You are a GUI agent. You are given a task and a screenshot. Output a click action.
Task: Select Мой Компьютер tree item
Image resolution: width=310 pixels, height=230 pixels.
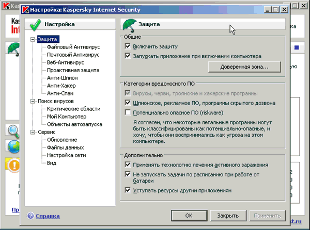[67, 117]
